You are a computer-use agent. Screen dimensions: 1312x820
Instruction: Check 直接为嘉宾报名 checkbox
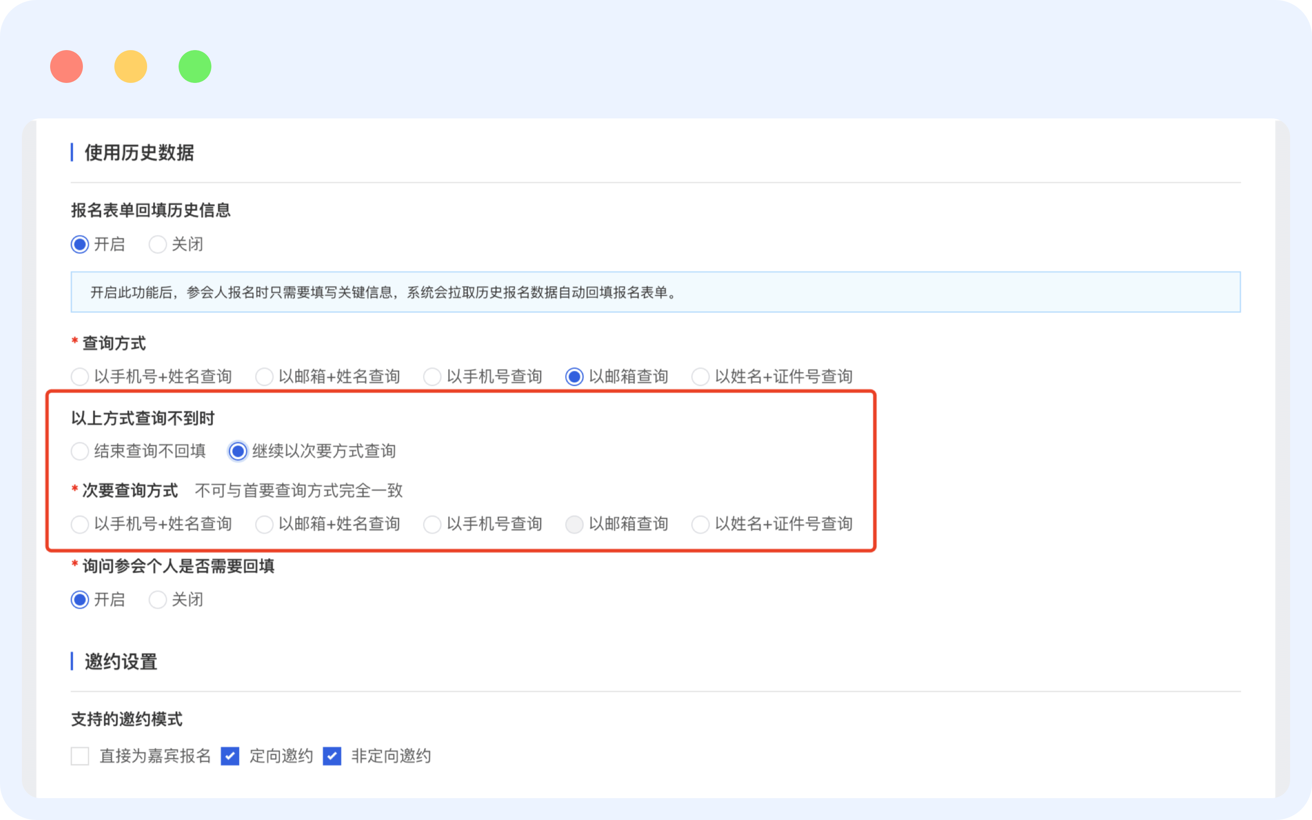[x=80, y=756]
